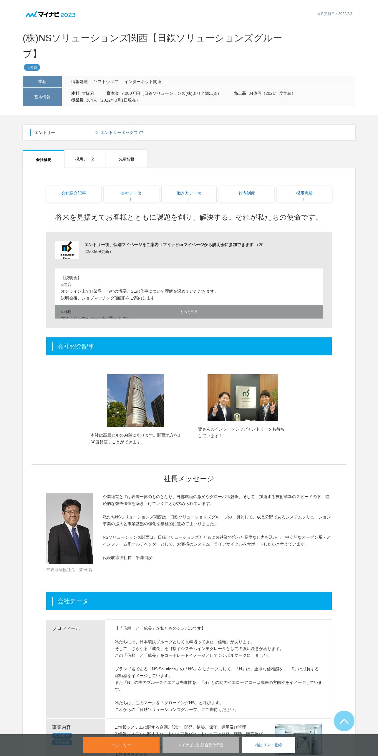Click 検討リスト登録 button
This screenshot has width=378, height=756.
[268, 745]
